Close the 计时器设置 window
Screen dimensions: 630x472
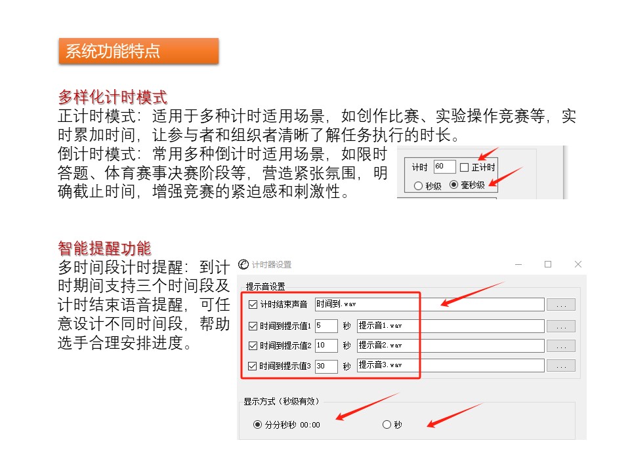click(578, 264)
